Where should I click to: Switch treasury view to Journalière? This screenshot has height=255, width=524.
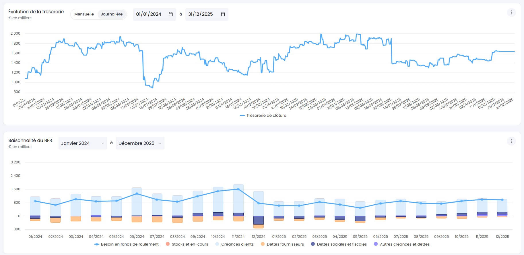(112, 14)
